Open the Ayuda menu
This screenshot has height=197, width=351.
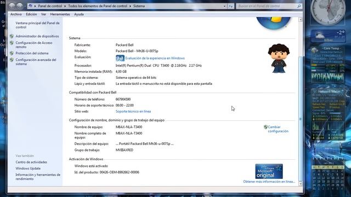click(79, 14)
